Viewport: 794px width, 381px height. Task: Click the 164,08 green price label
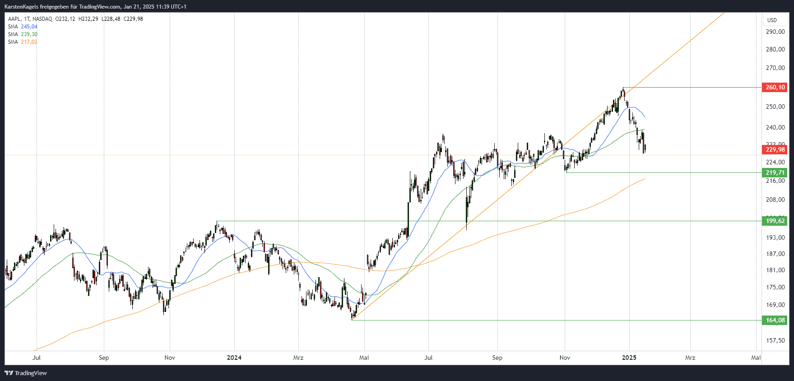coord(775,320)
